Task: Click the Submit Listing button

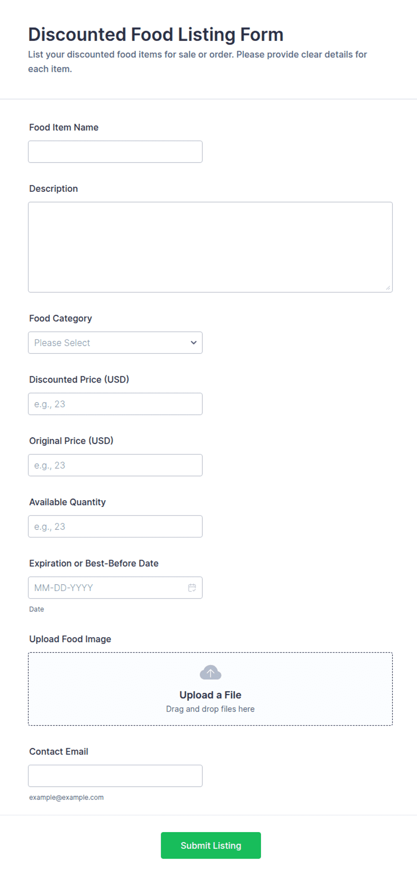Action: [x=211, y=846]
